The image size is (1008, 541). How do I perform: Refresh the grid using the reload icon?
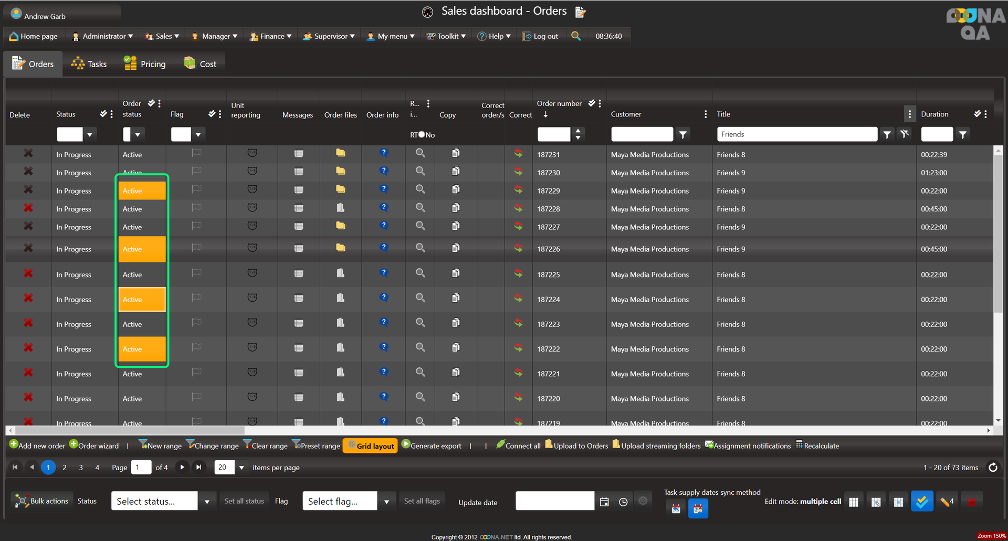993,468
